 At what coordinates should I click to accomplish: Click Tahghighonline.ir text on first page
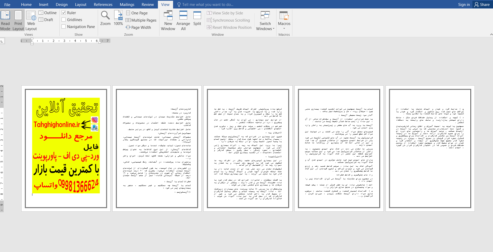click(57, 124)
